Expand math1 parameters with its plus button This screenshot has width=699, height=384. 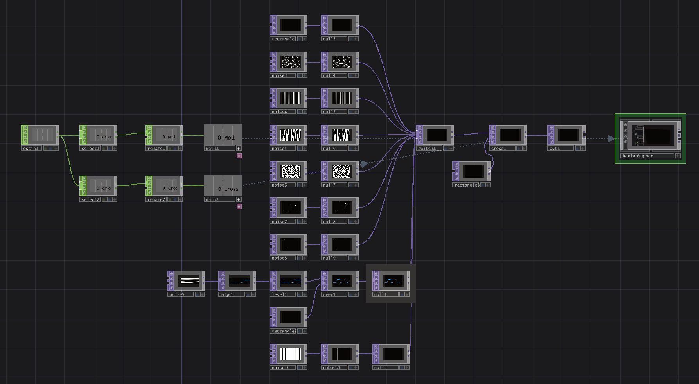pyautogui.click(x=239, y=148)
